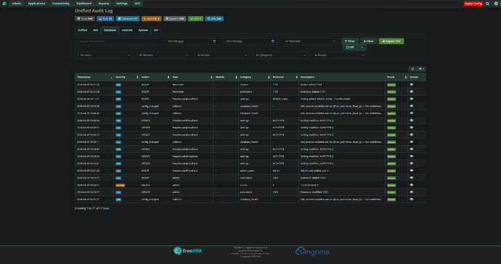Switch to the Unified tab

tap(83, 30)
